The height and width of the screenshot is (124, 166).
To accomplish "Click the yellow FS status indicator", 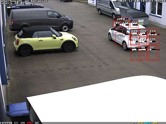I will pyautogui.click(x=141, y=123).
